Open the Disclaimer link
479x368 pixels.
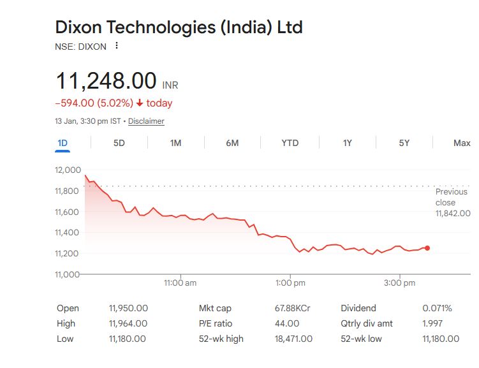146,121
